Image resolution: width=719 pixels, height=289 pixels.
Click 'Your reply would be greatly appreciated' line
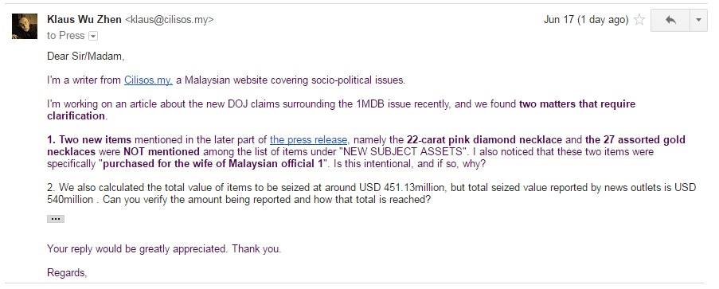point(138,249)
